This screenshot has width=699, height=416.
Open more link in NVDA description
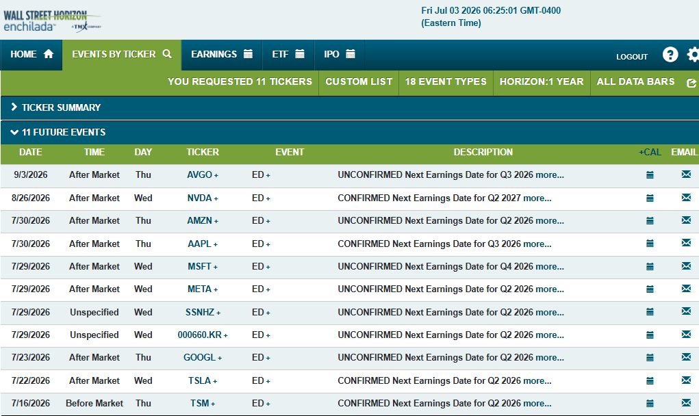pos(537,198)
